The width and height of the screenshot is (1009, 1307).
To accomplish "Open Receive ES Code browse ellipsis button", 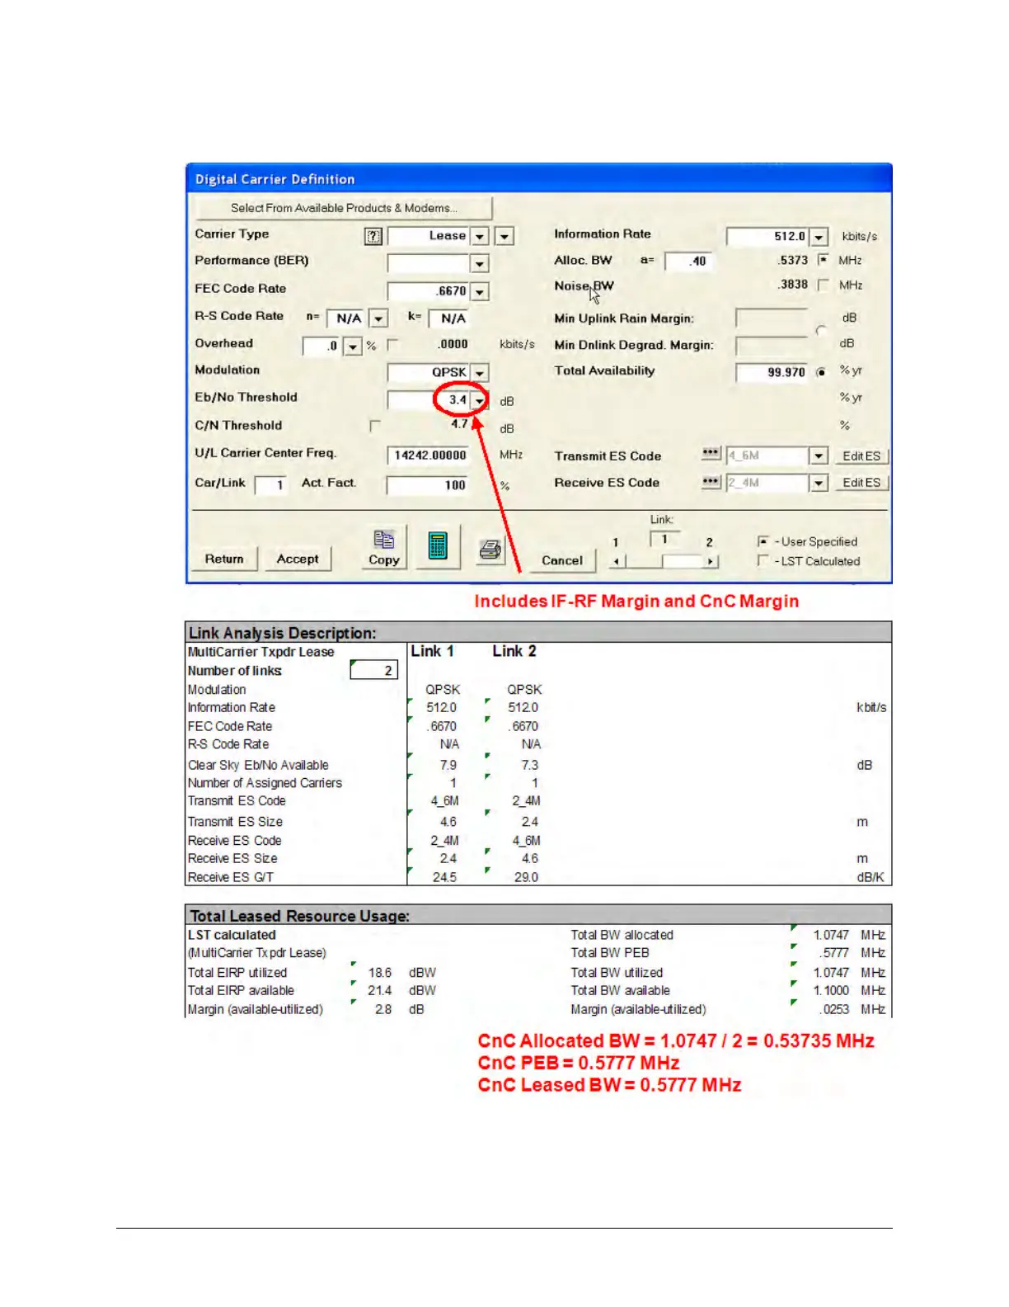I will click(711, 481).
